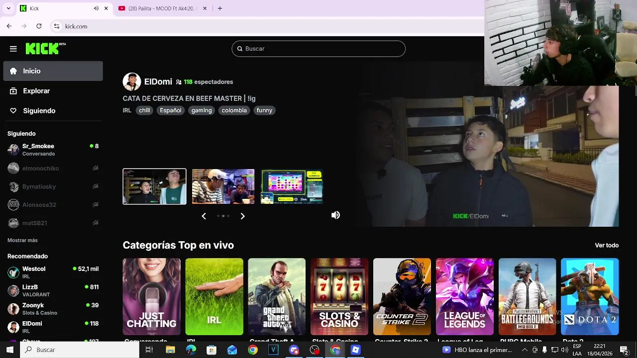Open Microsoft Store from the taskbar
This screenshot has height=358, width=637.
212,350
